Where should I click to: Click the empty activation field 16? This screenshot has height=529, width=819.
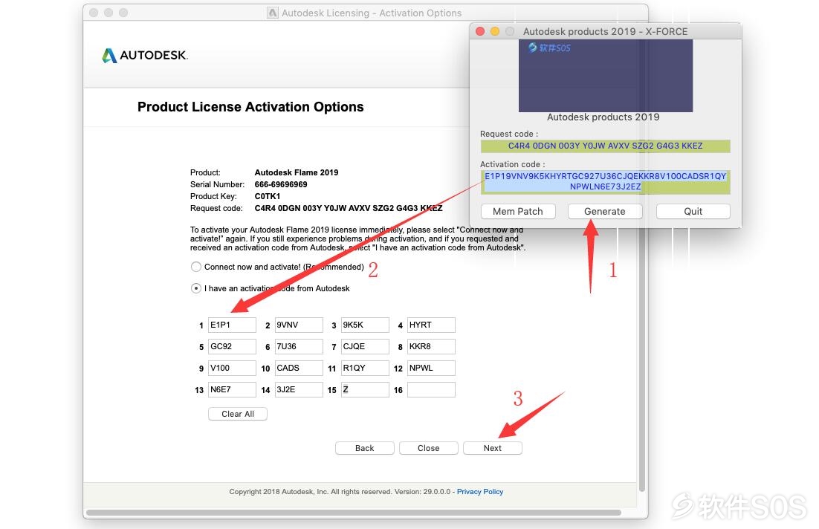tap(432, 389)
